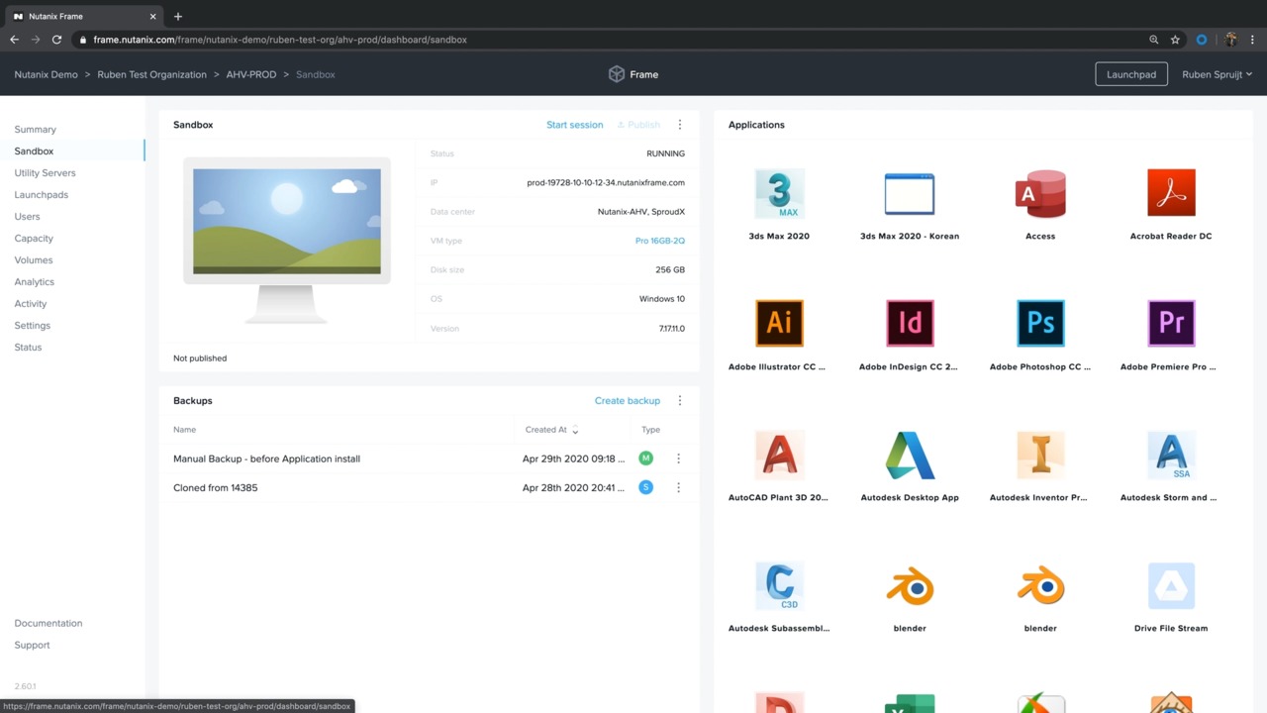Screen dimensions: 1267x713
Task: Open options for Manual Backup row
Action: pos(678,458)
